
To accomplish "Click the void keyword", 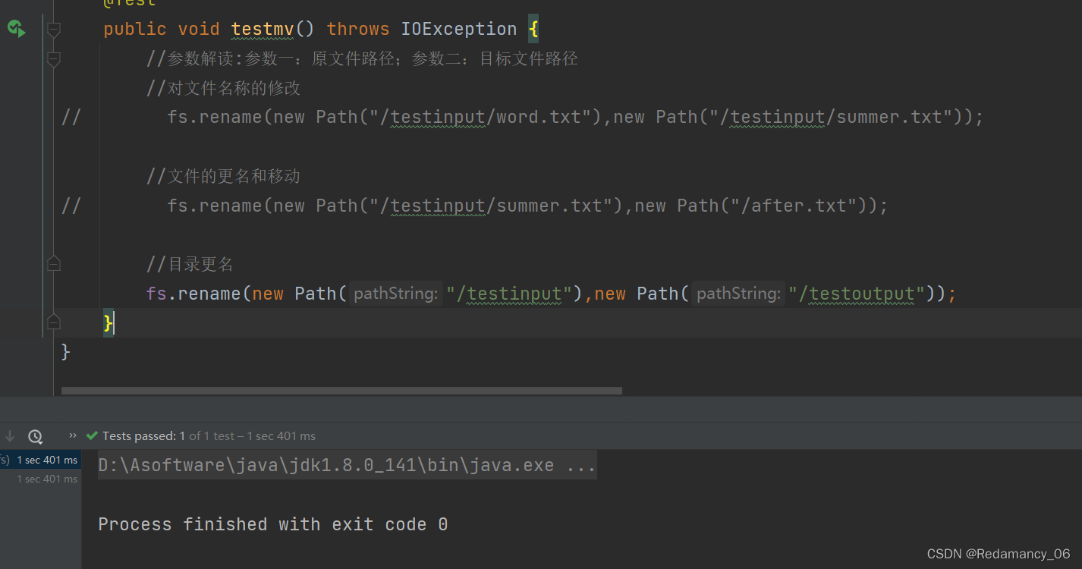I will pos(199,30).
